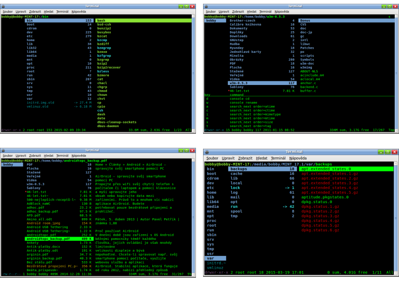Viewport: 399px width, 281px height.
Task: Click the terminal app icon in the /bin window title bar
Action: [3, 6]
